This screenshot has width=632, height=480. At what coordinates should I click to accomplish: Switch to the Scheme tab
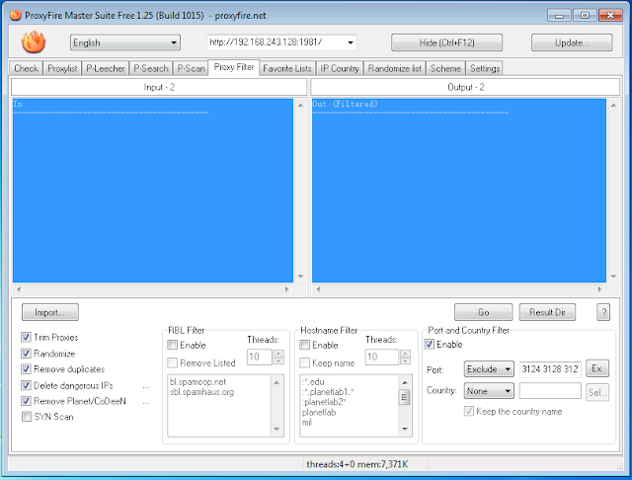click(x=445, y=68)
